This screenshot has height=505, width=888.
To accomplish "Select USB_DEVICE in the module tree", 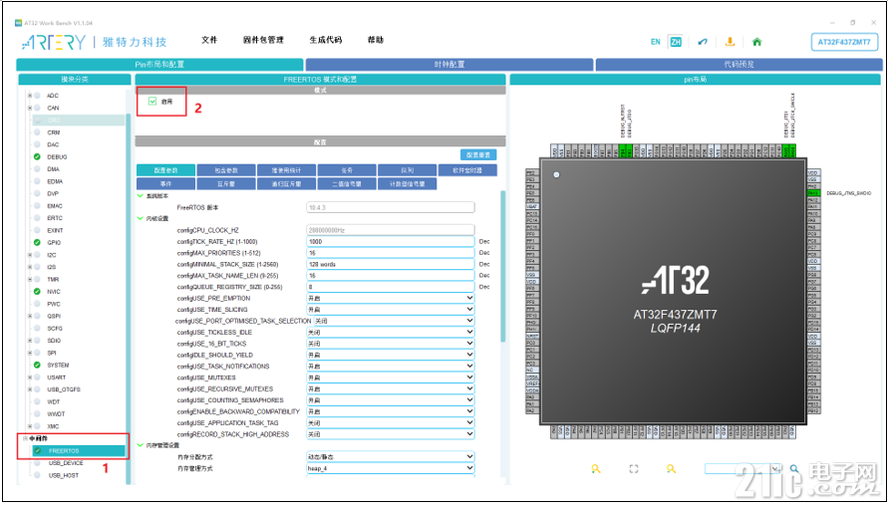I will [66, 463].
